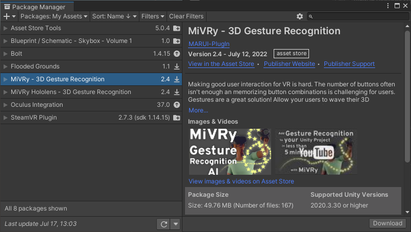Open the YouTube video thumbnail
Screen dimensions: 411x232
(x=316, y=152)
